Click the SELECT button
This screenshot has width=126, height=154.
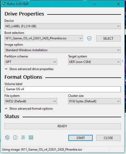(x=108, y=38)
